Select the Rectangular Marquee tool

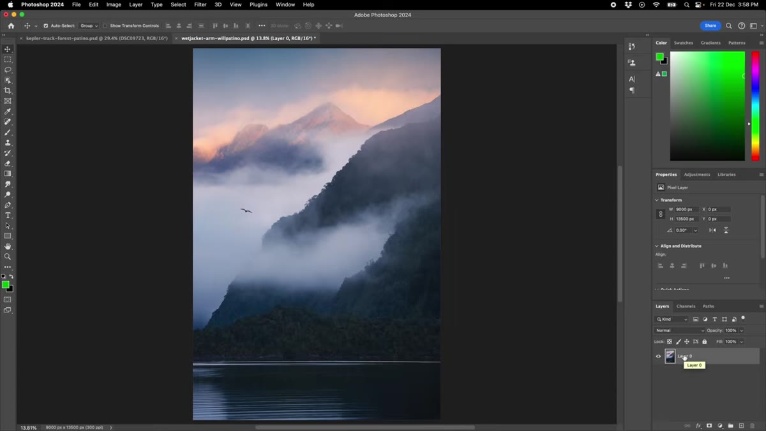(x=8, y=59)
